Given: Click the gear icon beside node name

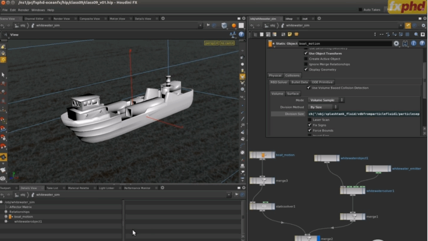Looking at the screenshot, I should (x=396, y=43).
